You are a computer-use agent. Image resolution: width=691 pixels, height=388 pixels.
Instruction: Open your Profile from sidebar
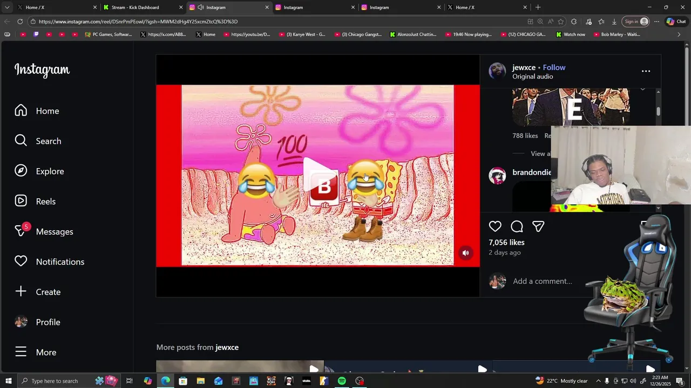point(37,322)
